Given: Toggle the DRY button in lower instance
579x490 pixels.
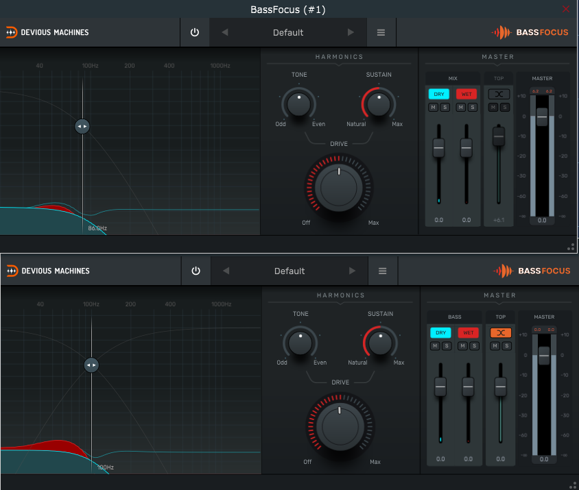Looking at the screenshot, I should pyautogui.click(x=440, y=332).
